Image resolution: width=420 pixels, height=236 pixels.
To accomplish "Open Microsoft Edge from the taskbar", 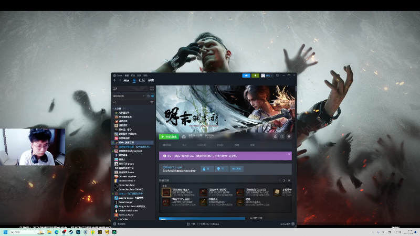I will pyautogui.click(x=57, y=232).
